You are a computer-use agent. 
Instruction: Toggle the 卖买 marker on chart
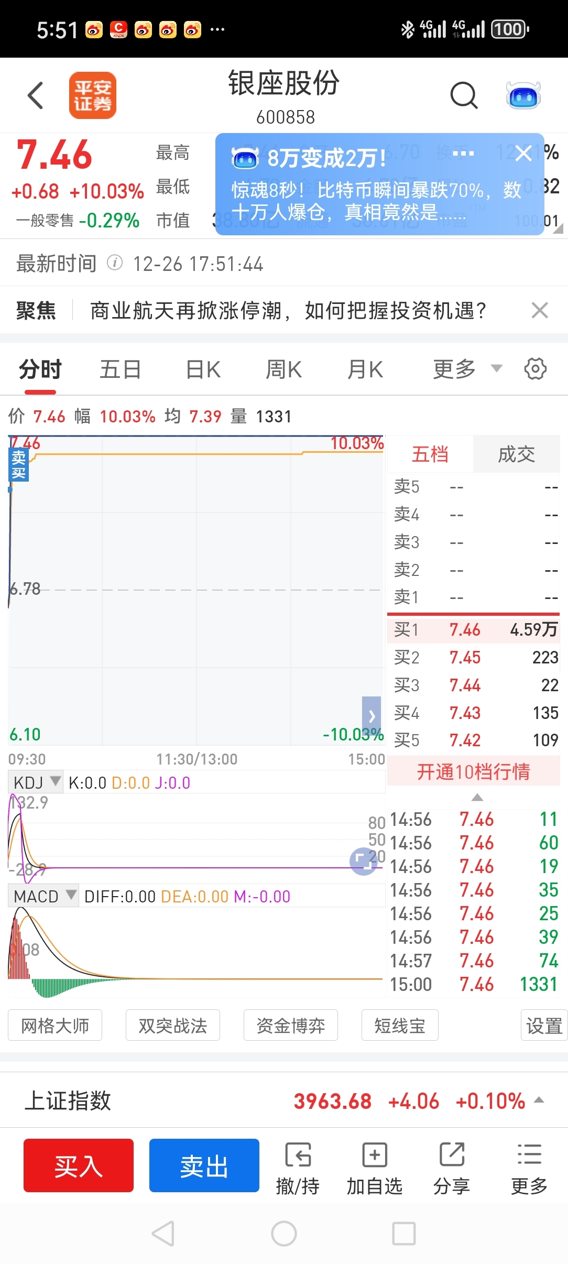point(19,465)
